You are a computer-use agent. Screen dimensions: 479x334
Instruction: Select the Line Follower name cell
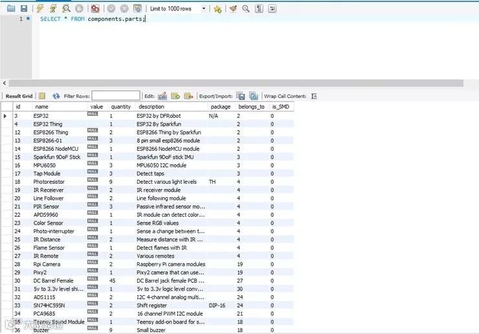click(x=49, y=198)
